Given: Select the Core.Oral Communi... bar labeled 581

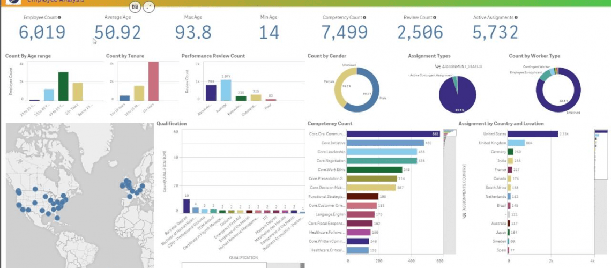Looking at the screenshot, I should pyautogui.click(x=393, y=134).
